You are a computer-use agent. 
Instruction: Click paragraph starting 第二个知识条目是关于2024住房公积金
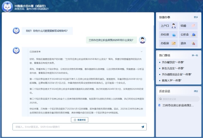pos(87,91)
